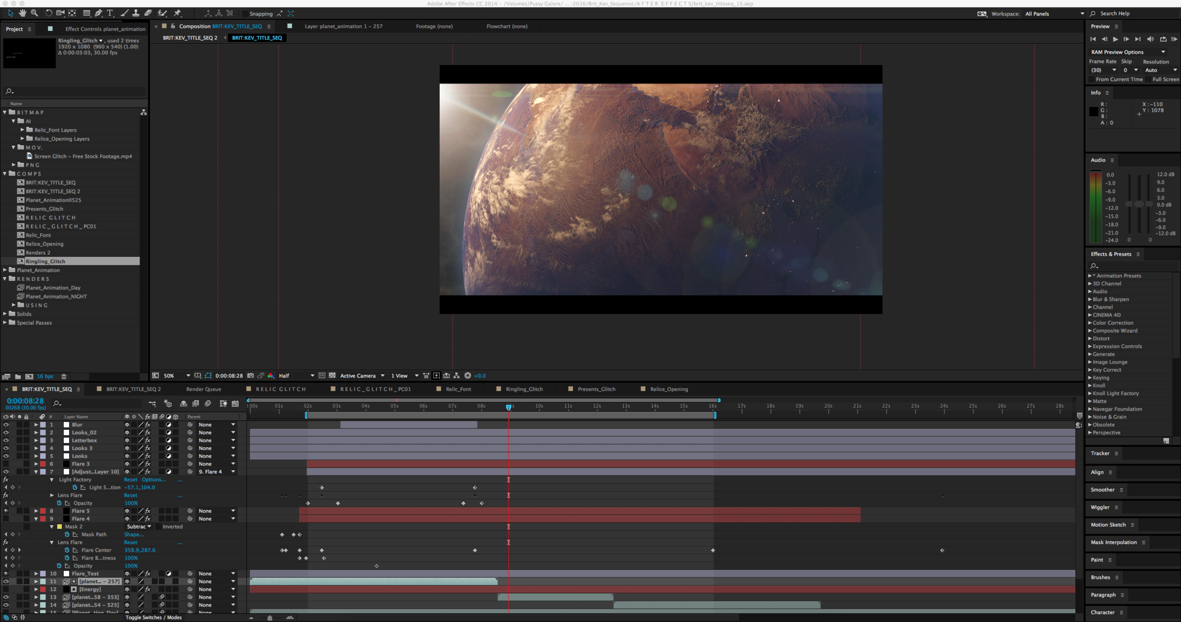The height and width of the screenshot is (622, 1181).
Task: Check the Full Screen preview option
Action: pos(1148,79)
